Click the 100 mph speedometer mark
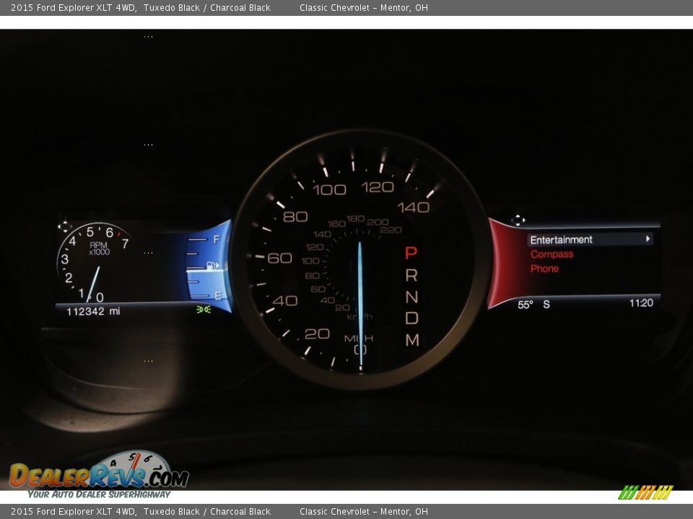The height and width of the screenshot is (519, 693). [329, 190]
